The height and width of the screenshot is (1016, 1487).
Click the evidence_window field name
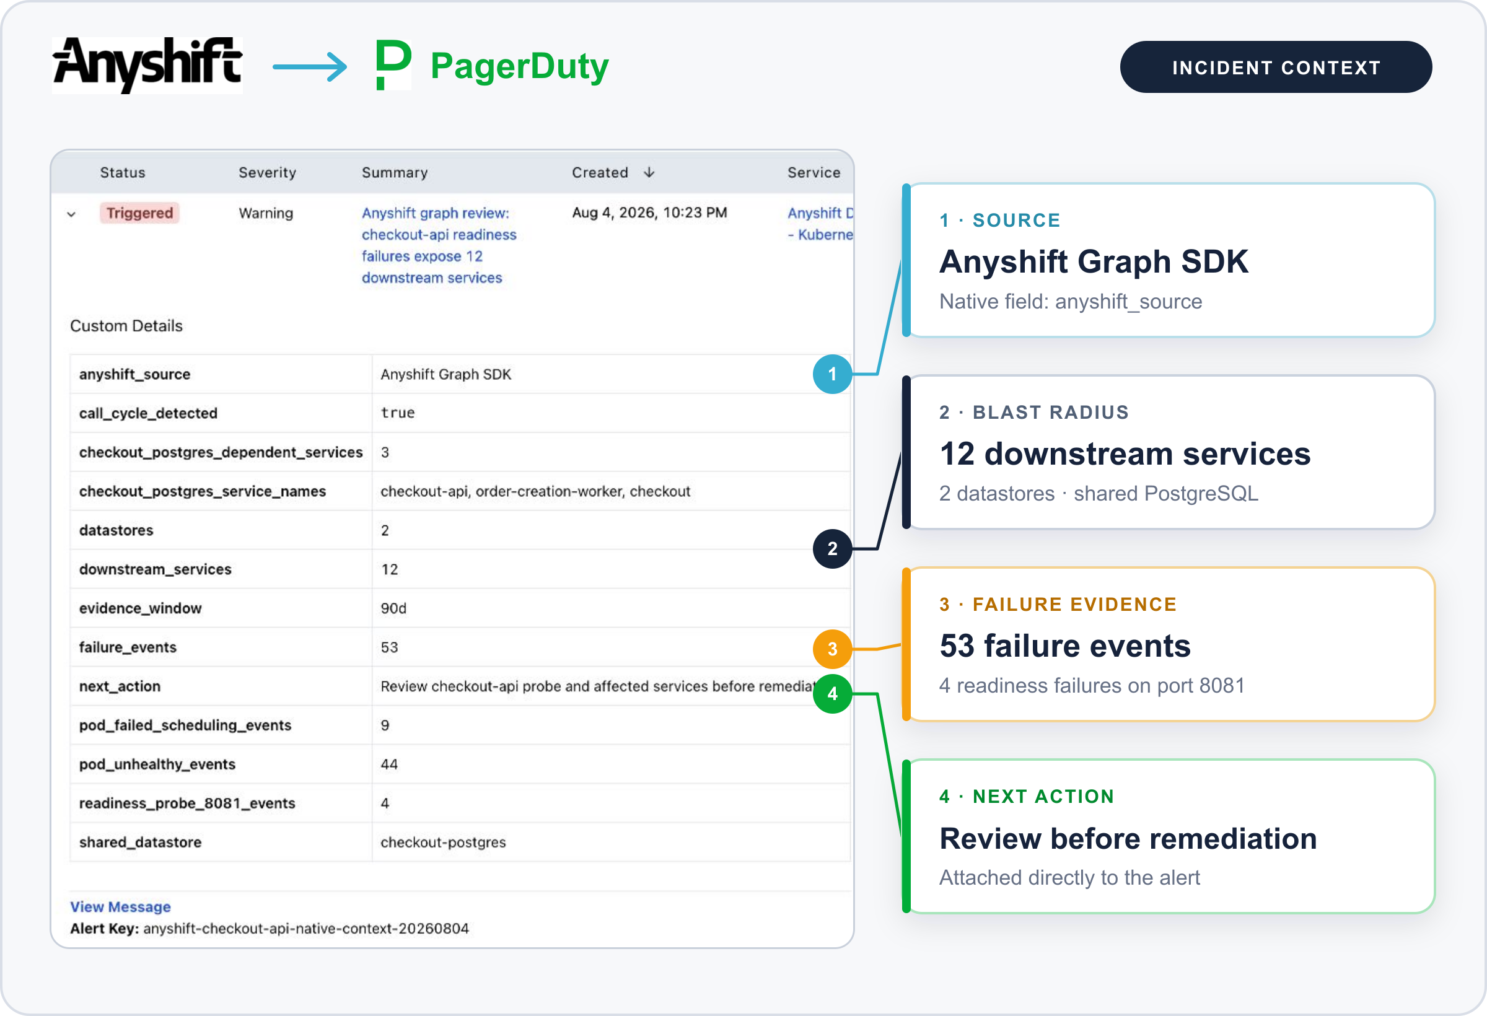pyautogui.click(x=141, y=608)
